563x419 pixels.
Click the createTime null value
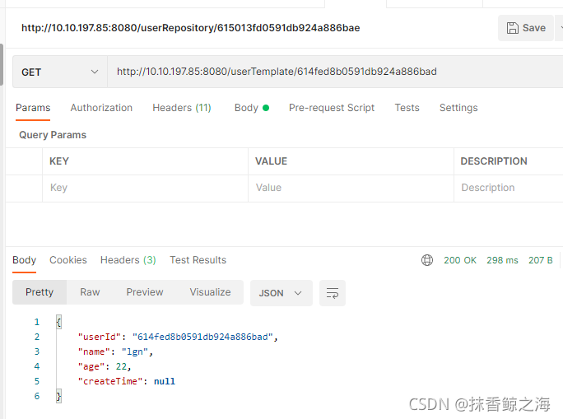point(165,381)
